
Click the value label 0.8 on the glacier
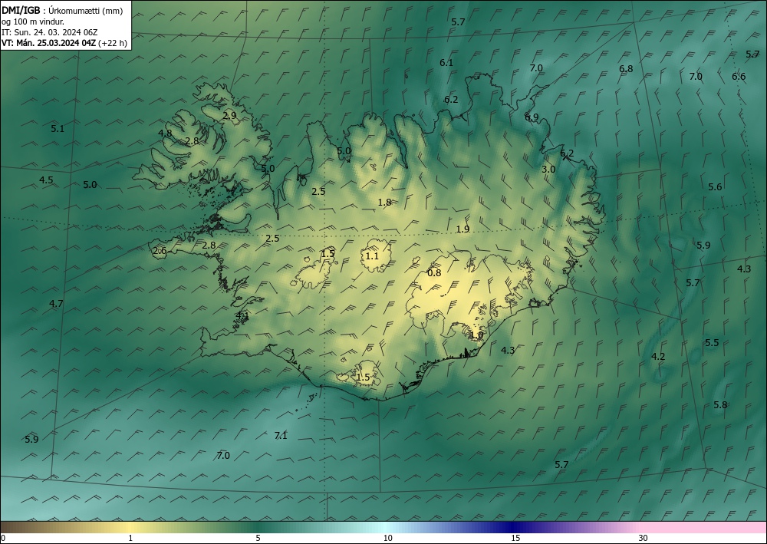pos(434,273)
